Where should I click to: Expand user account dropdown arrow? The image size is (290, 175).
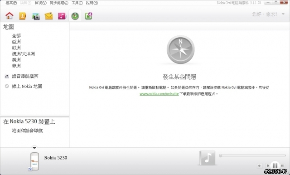(283, 14)
